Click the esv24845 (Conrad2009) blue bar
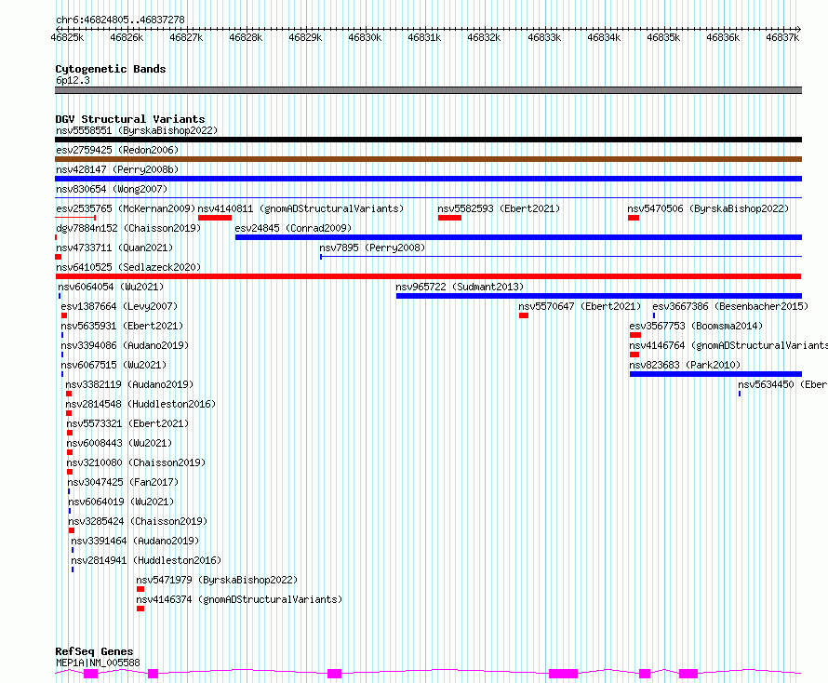This screenshot has width=828, height=683. tap(518, 237)
